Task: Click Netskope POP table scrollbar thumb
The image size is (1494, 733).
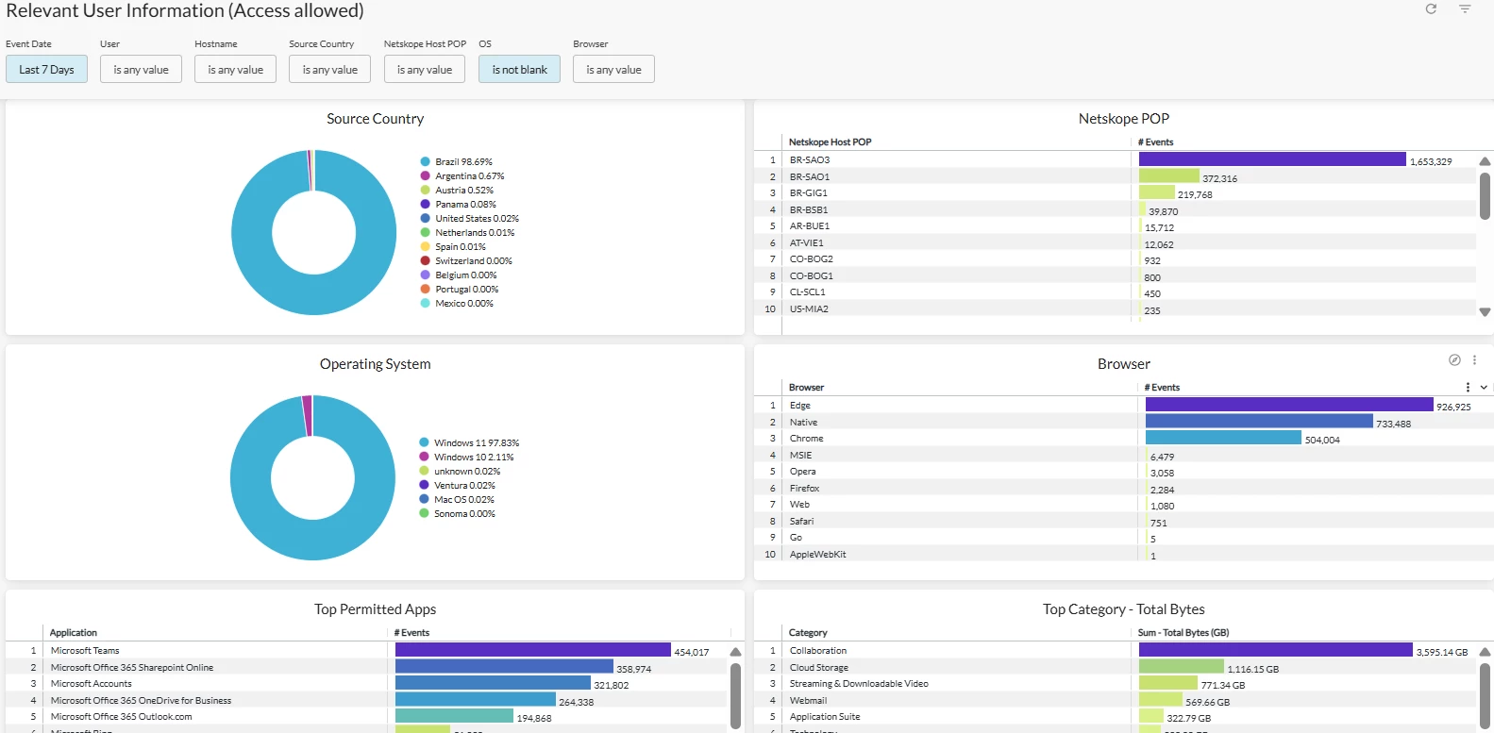Action: pyautogui.click(x=1485, y=195)
